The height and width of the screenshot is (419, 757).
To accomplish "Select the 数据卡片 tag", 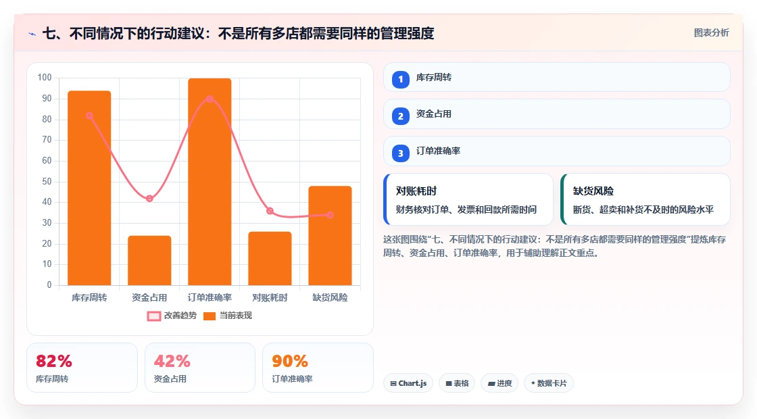I will tap(548, 383).
